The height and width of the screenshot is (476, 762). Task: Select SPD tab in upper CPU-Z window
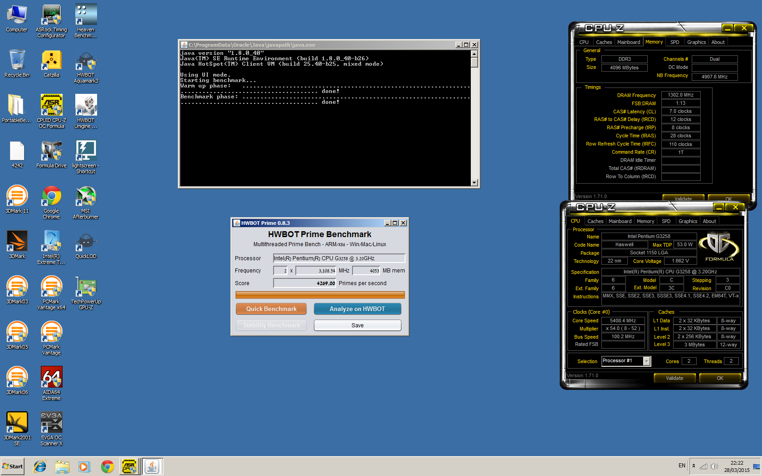click(x=675, y=42)
